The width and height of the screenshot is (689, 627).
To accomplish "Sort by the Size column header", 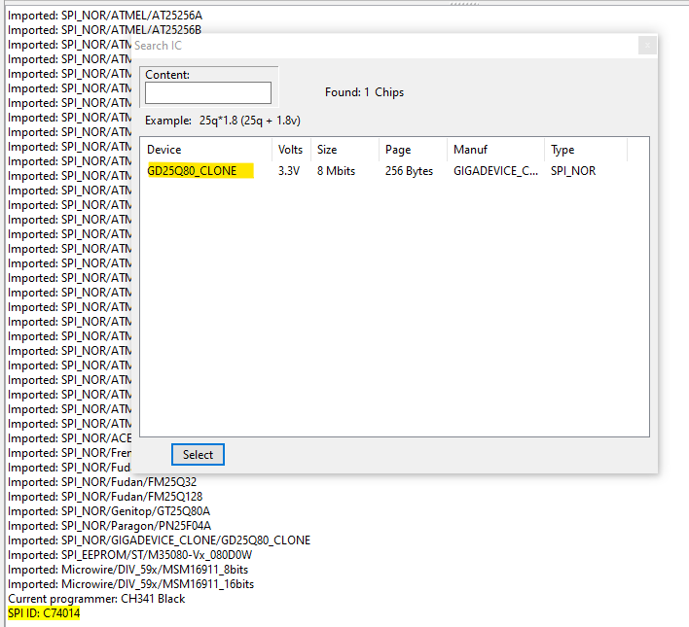I will tap(344, 150).
